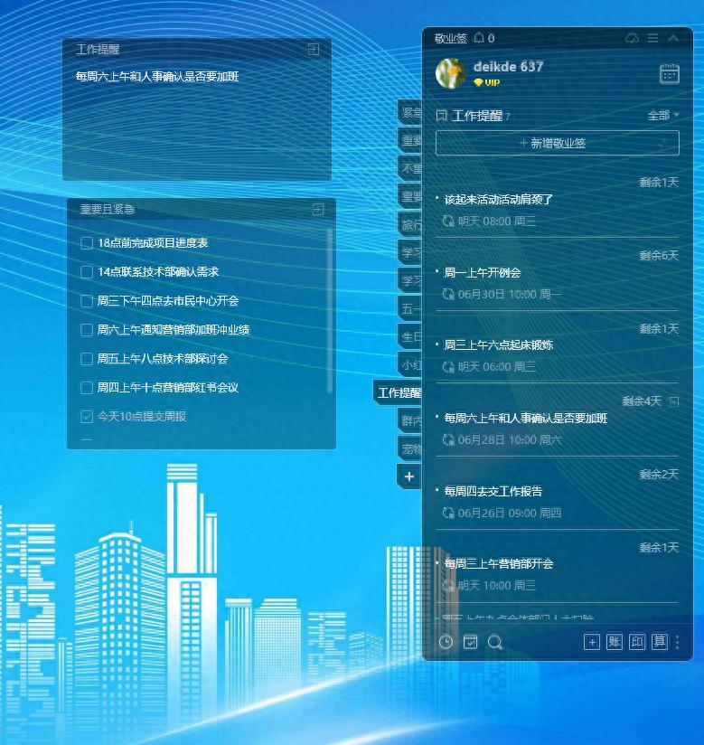This screenshot has width=704, height=745.
Task: Collapse the panel with the up chevron
Action: (x=673, y=38)
